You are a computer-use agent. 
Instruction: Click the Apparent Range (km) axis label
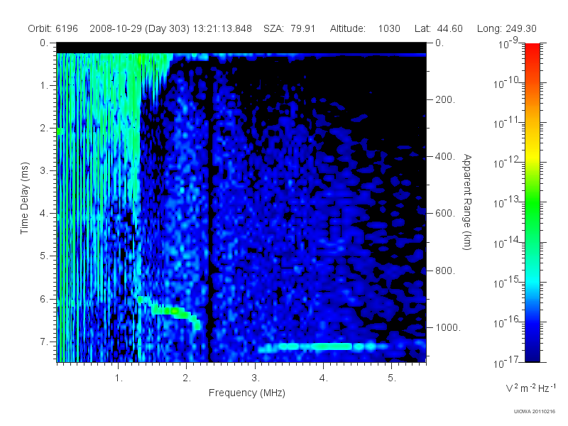(467, 202)
